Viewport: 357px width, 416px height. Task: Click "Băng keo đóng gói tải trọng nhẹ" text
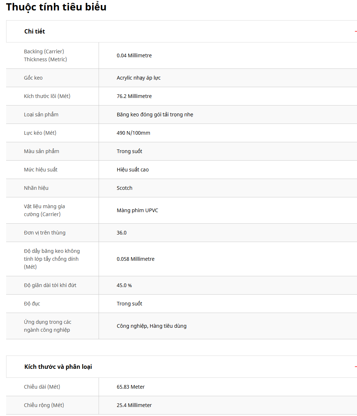point(155,115)
